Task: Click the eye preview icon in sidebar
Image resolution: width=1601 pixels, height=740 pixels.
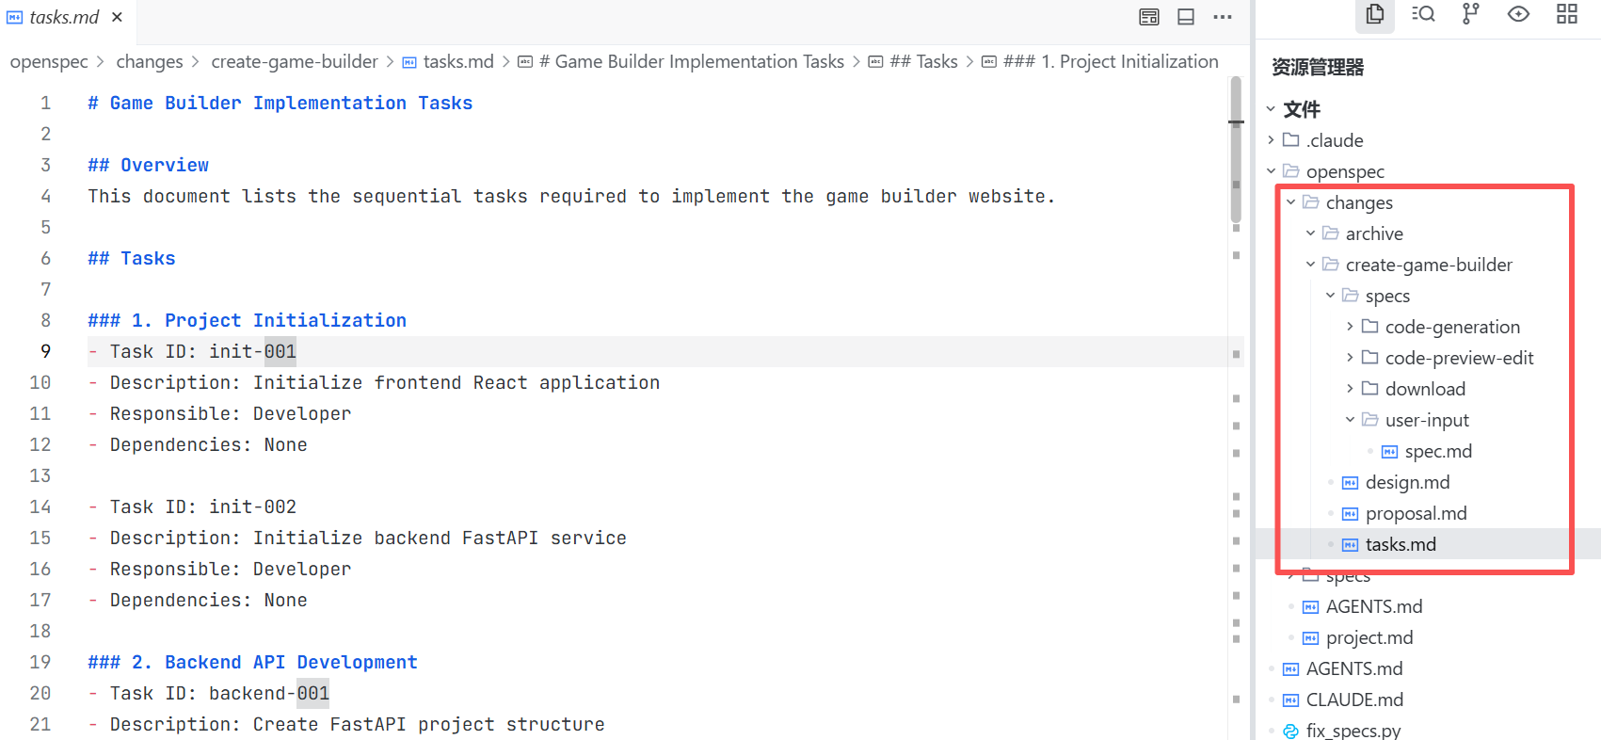Action: [1518, 14]
